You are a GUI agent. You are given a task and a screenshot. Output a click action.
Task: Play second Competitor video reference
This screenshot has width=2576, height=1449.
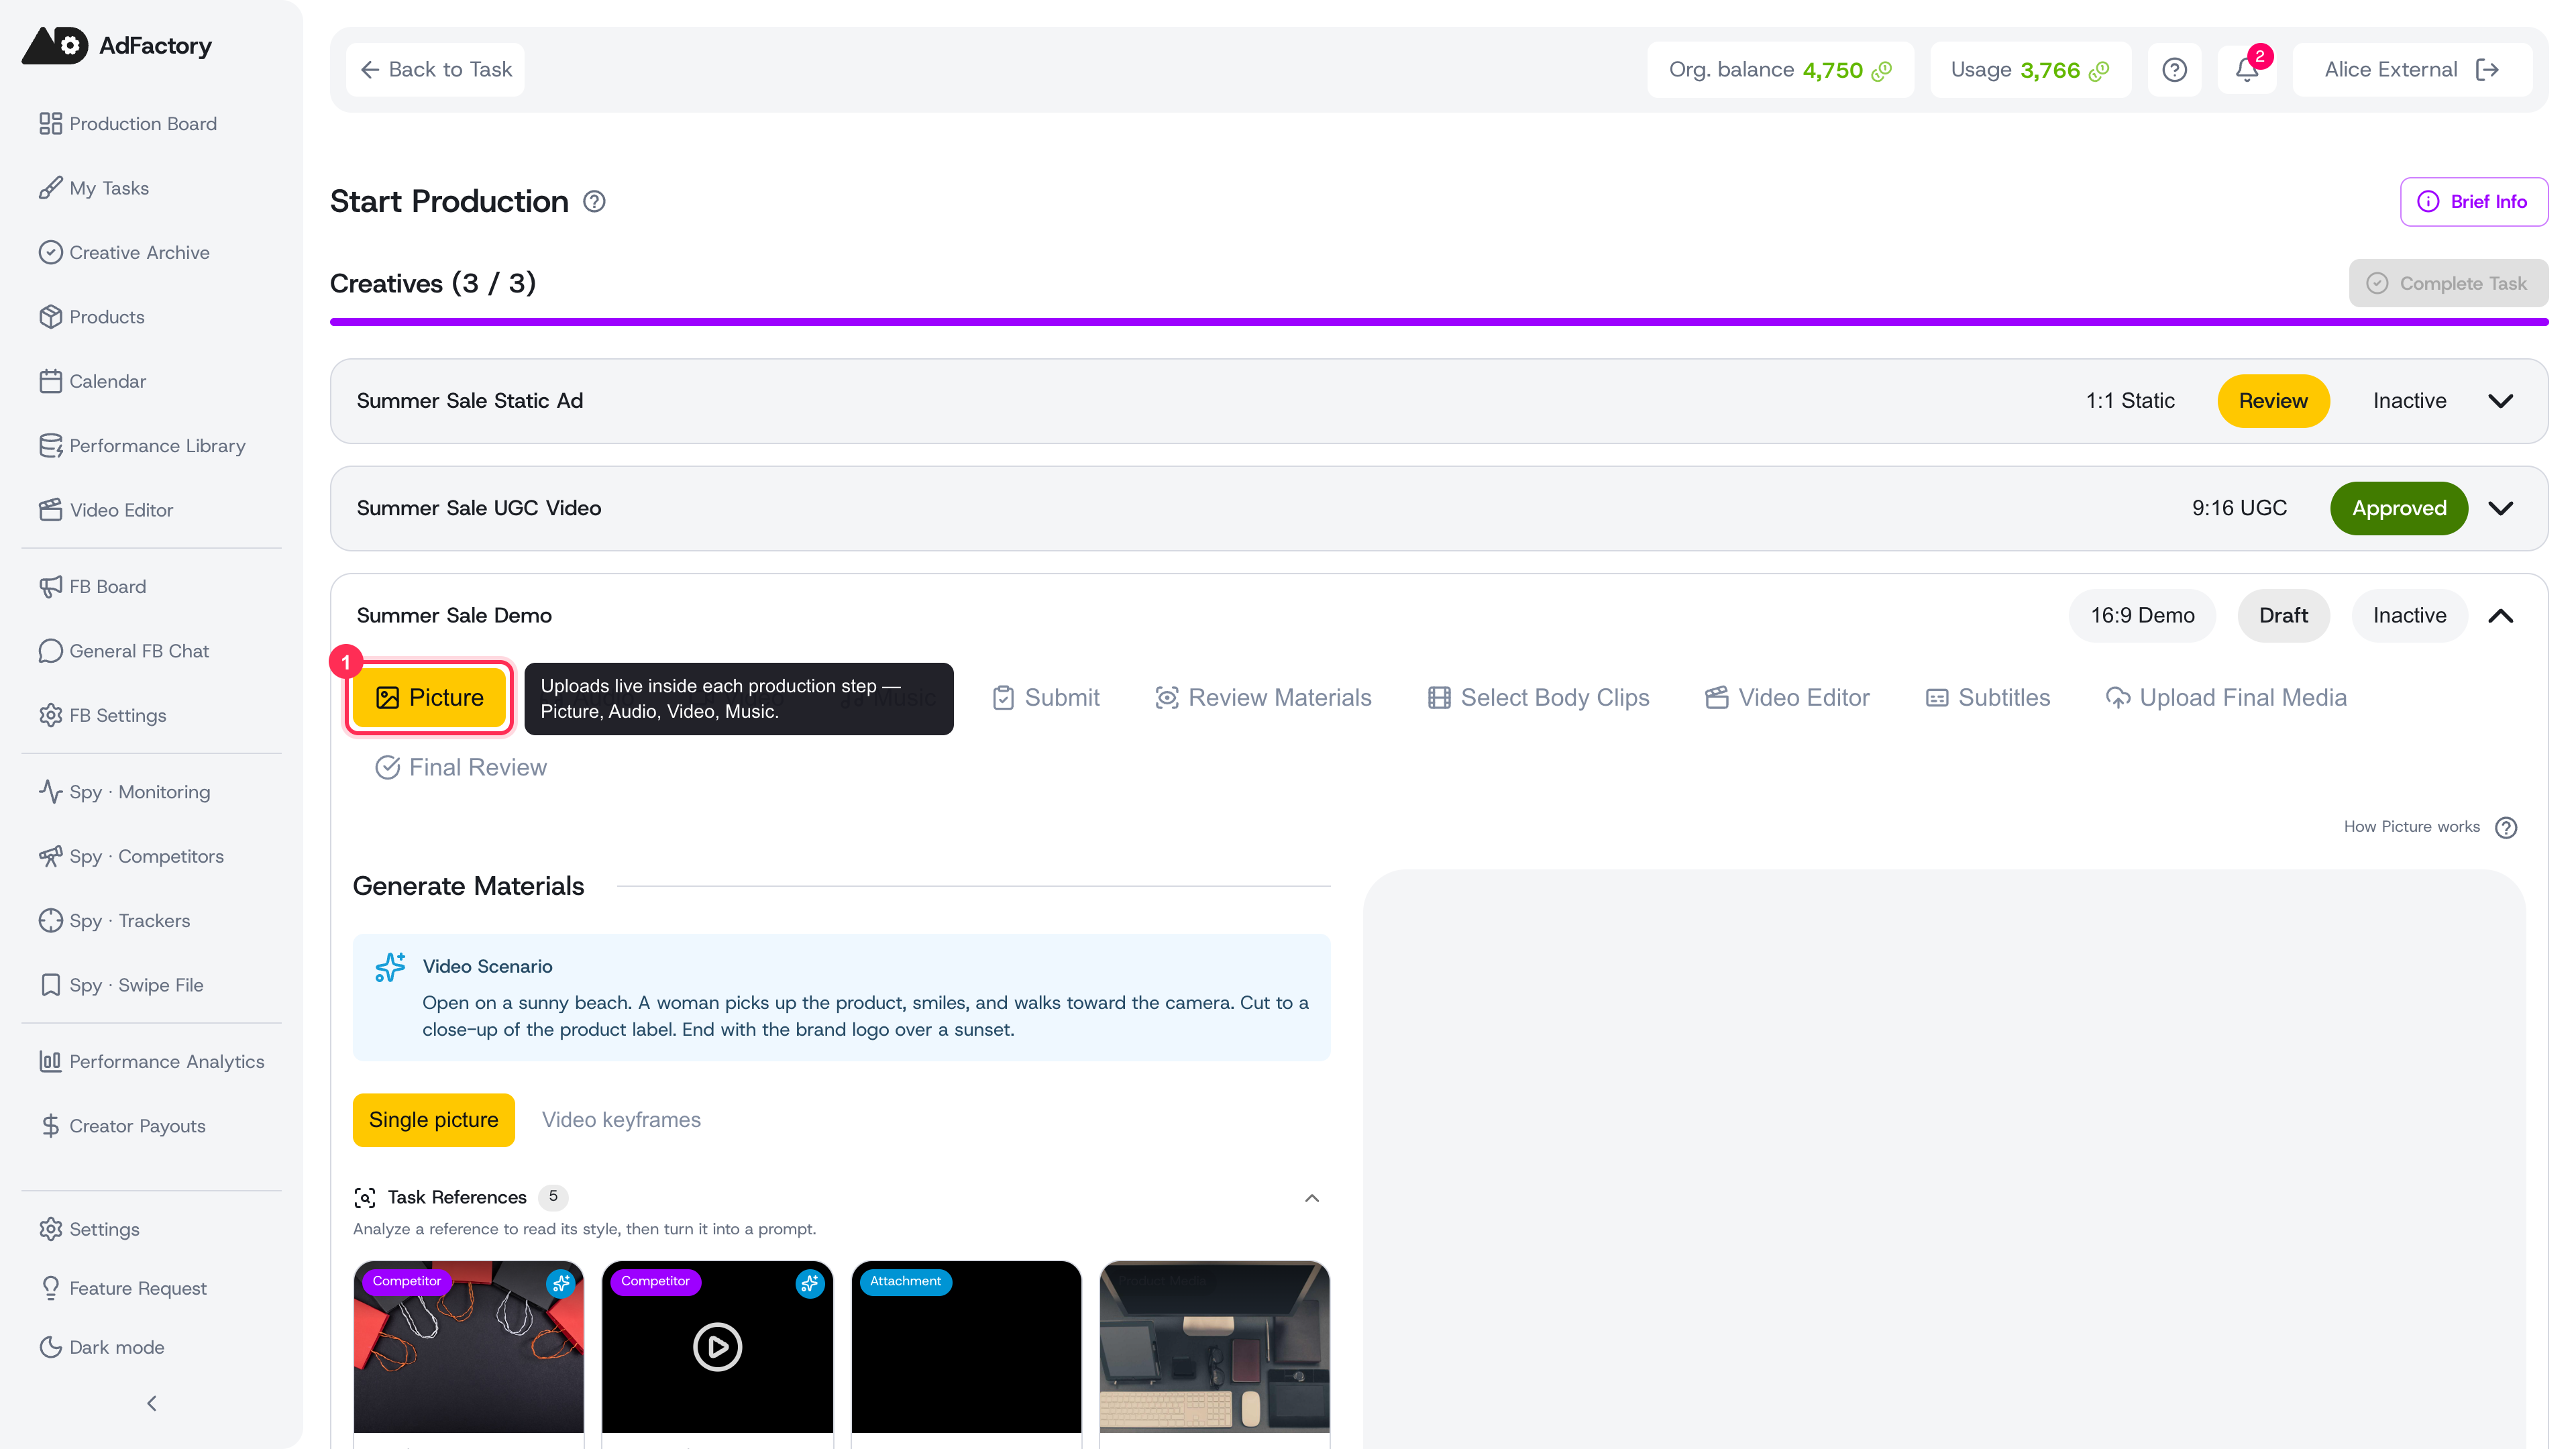tap(717, 1347)
